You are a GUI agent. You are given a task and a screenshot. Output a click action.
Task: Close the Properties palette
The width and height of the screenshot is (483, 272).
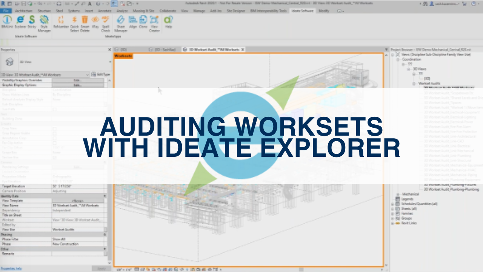pos(110,49)
